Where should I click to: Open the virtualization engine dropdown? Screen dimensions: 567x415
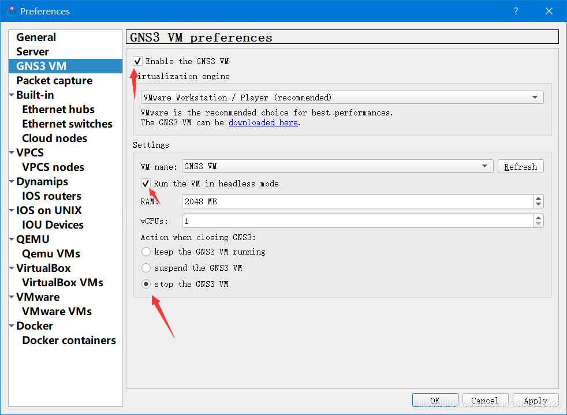pos(342,97)
